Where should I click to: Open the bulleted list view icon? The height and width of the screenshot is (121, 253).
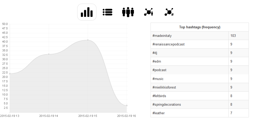pos(107,12)
